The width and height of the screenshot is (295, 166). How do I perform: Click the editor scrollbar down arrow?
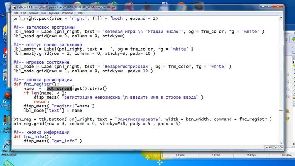coord(281,143)
